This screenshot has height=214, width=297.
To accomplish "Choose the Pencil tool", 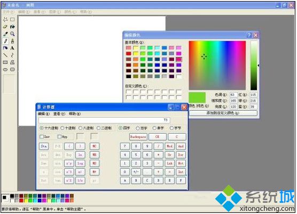I will (x=5, y=41).
